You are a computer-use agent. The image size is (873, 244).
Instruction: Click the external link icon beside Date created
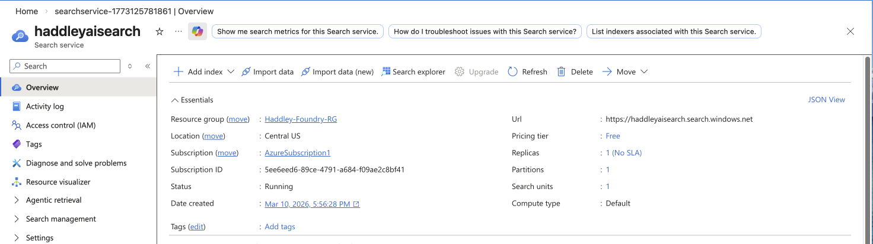[x=356, y=204]
